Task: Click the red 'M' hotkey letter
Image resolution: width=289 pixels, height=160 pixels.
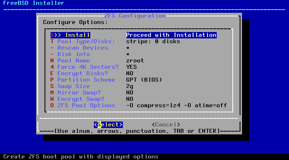Action: pos(52,92)
